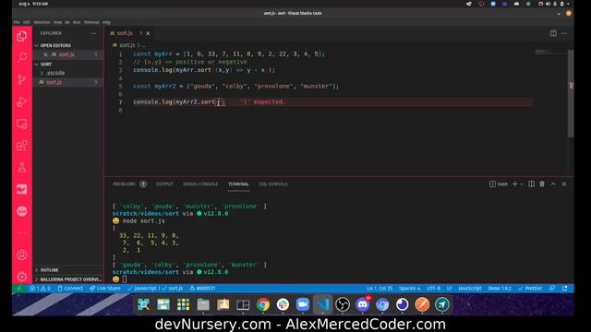Image resolution: width=591 pixels, height=332 pixels.
Task: Open the View menu
Action: pyautogui.click(x=57, y=22)
